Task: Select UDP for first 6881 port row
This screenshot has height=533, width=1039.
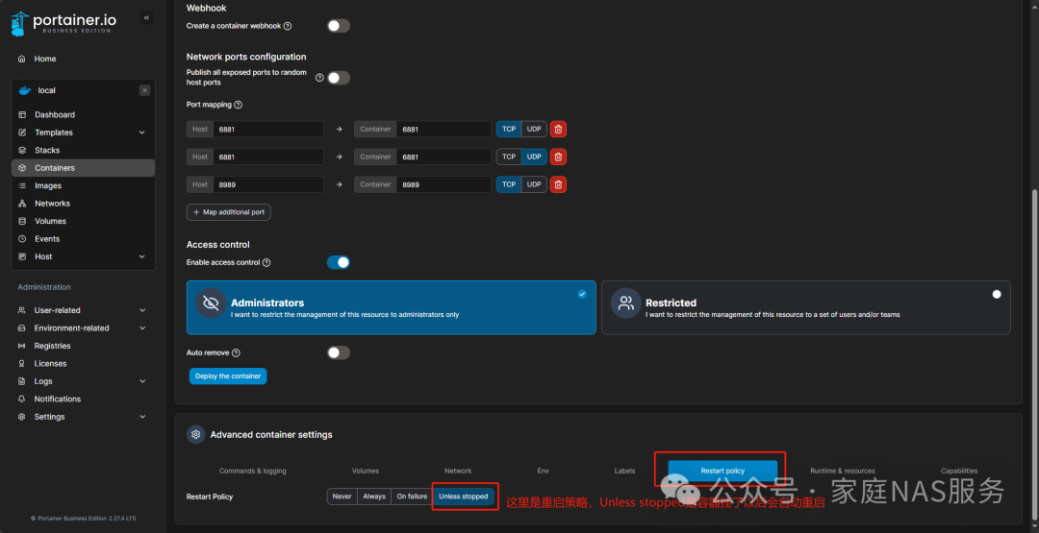Action: point(534,129)
